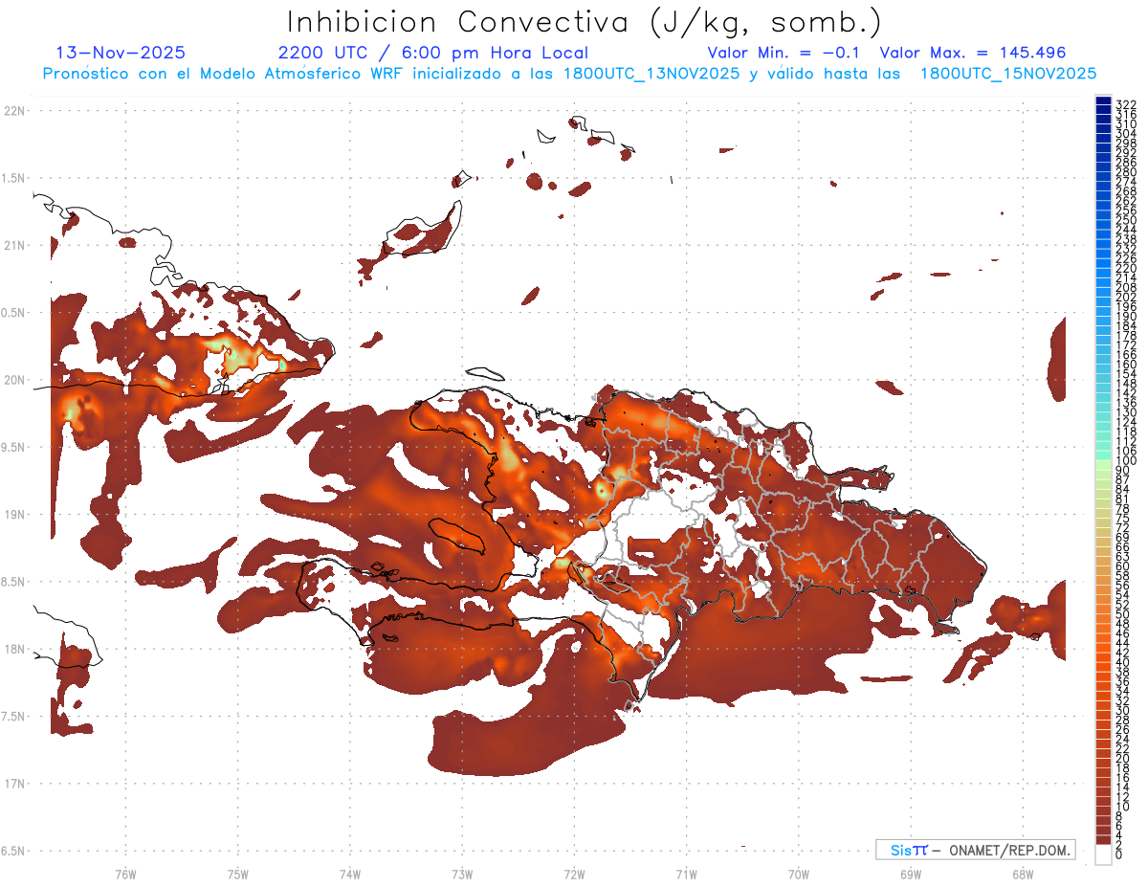This screenshot has width=1148, height=887.
Task: Pick the pale green swatch beside 100
Action: [x=1104, y=466]
